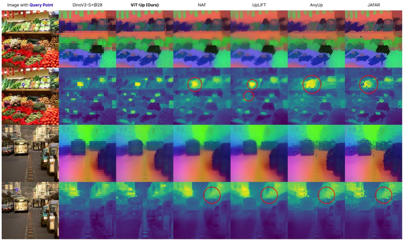403x240 pixels.
Task: Click the "NAF" column header
Action: pyautogui.click(x=202, y=5)
